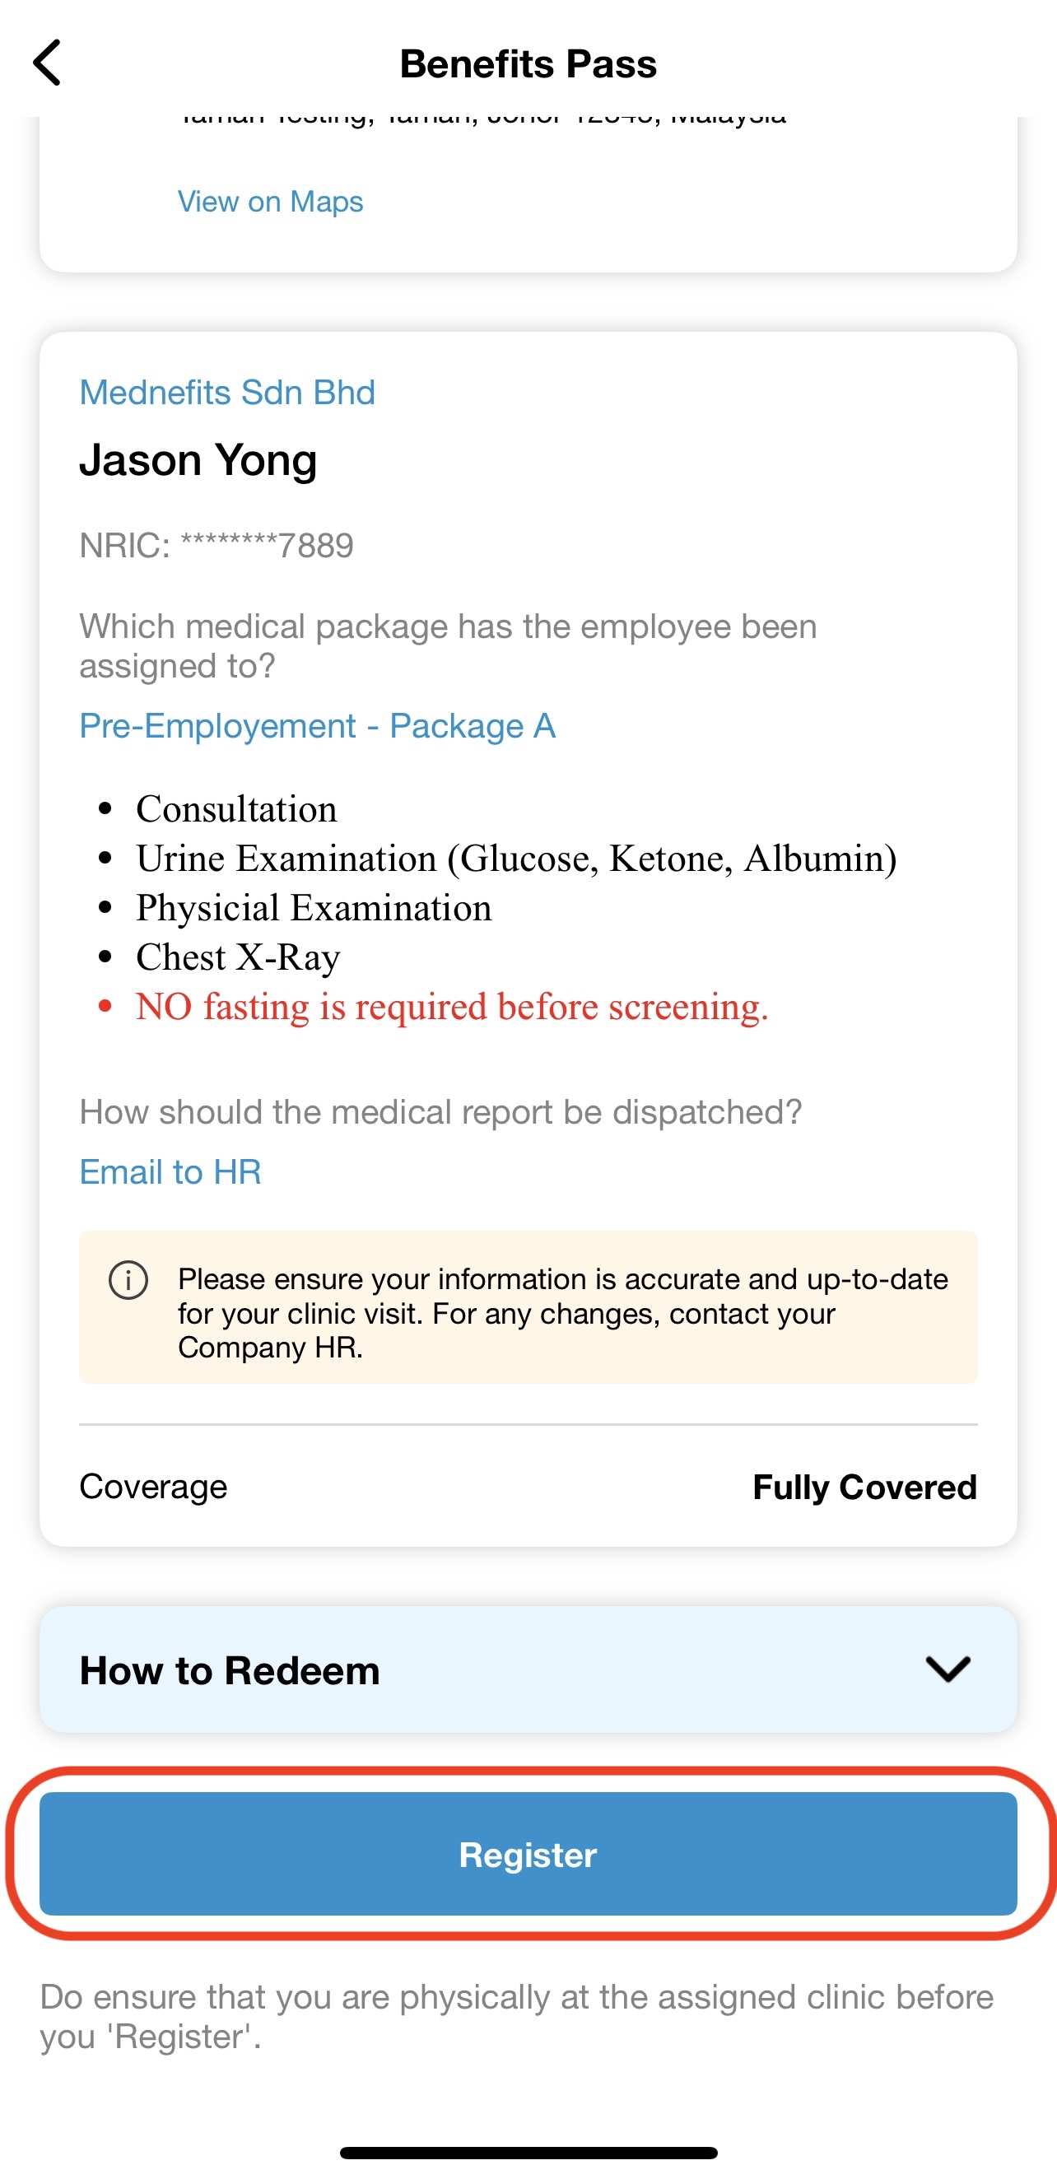
Task: Click the masked NRIC number
Action: pyautogui.click(x=217, y=546)
